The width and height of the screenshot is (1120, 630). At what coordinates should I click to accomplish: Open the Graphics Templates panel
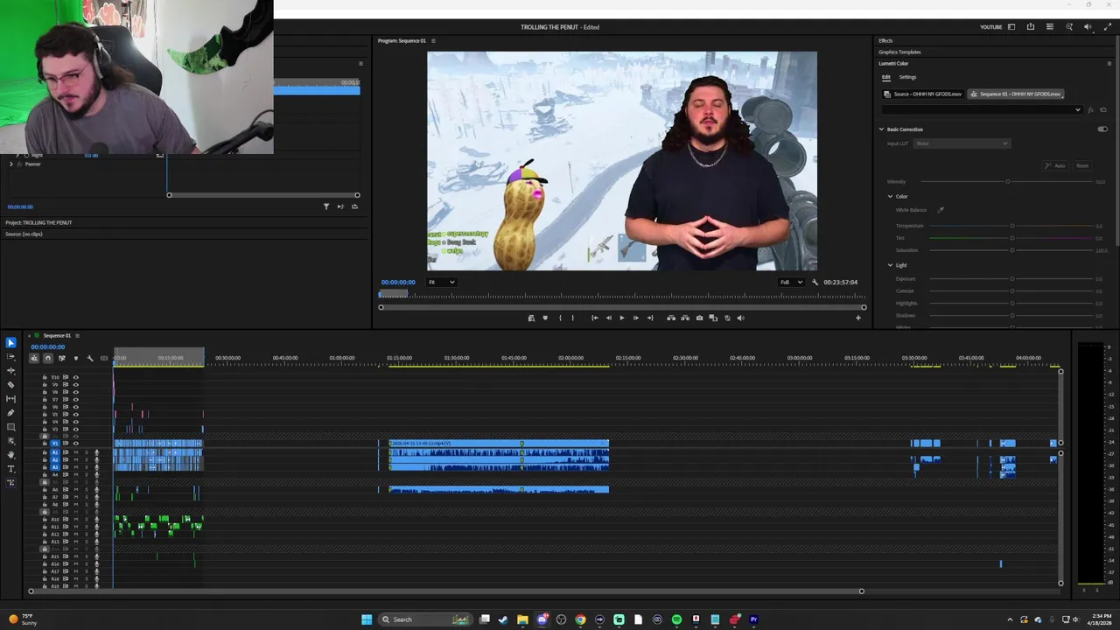tap(899, 52)
